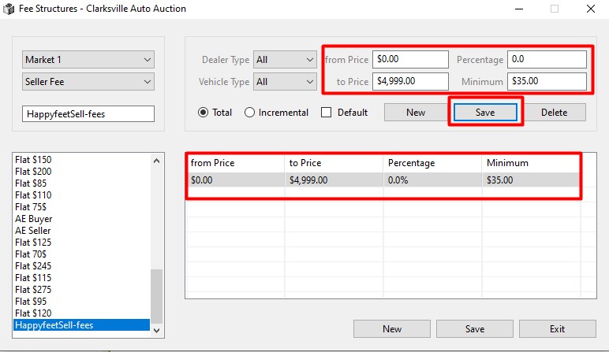609x352 pixels.
Task: Select the Incremental radio button
Action: (x=250, y=113)
